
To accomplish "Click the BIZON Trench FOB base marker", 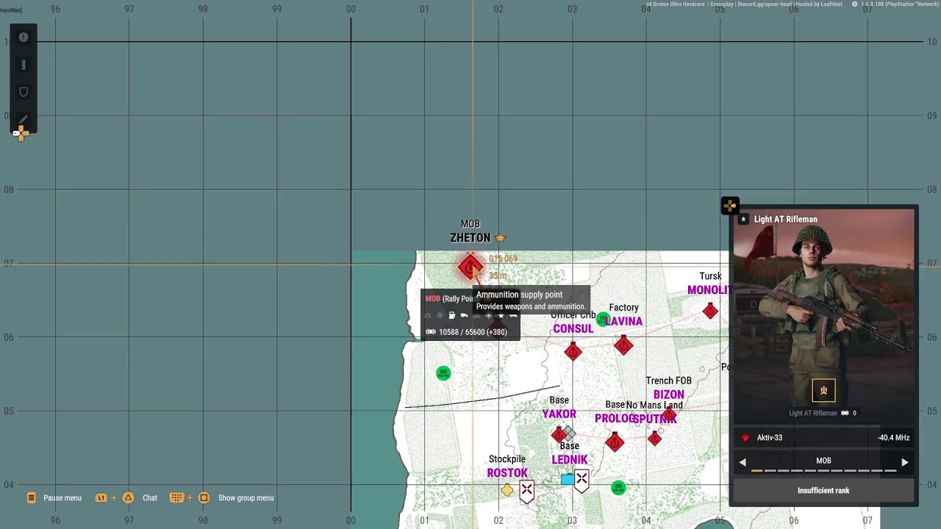I will click(x=670, y=415).
